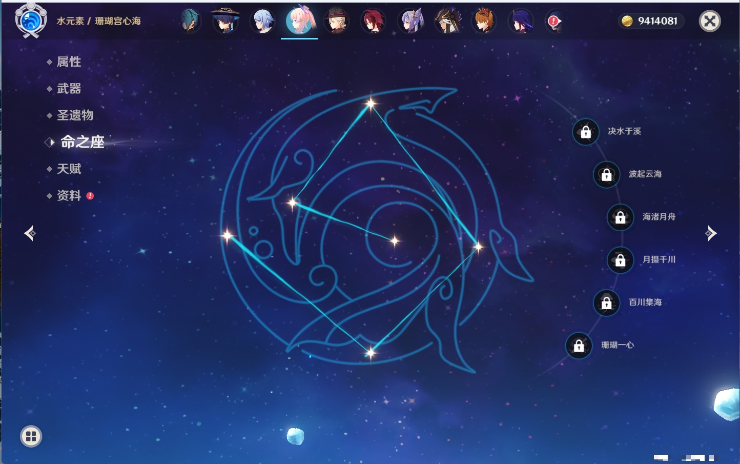Screen dimensions: 740x464
Task: Click the 珊瑚一心 constellation label
Action: (618, 345)
